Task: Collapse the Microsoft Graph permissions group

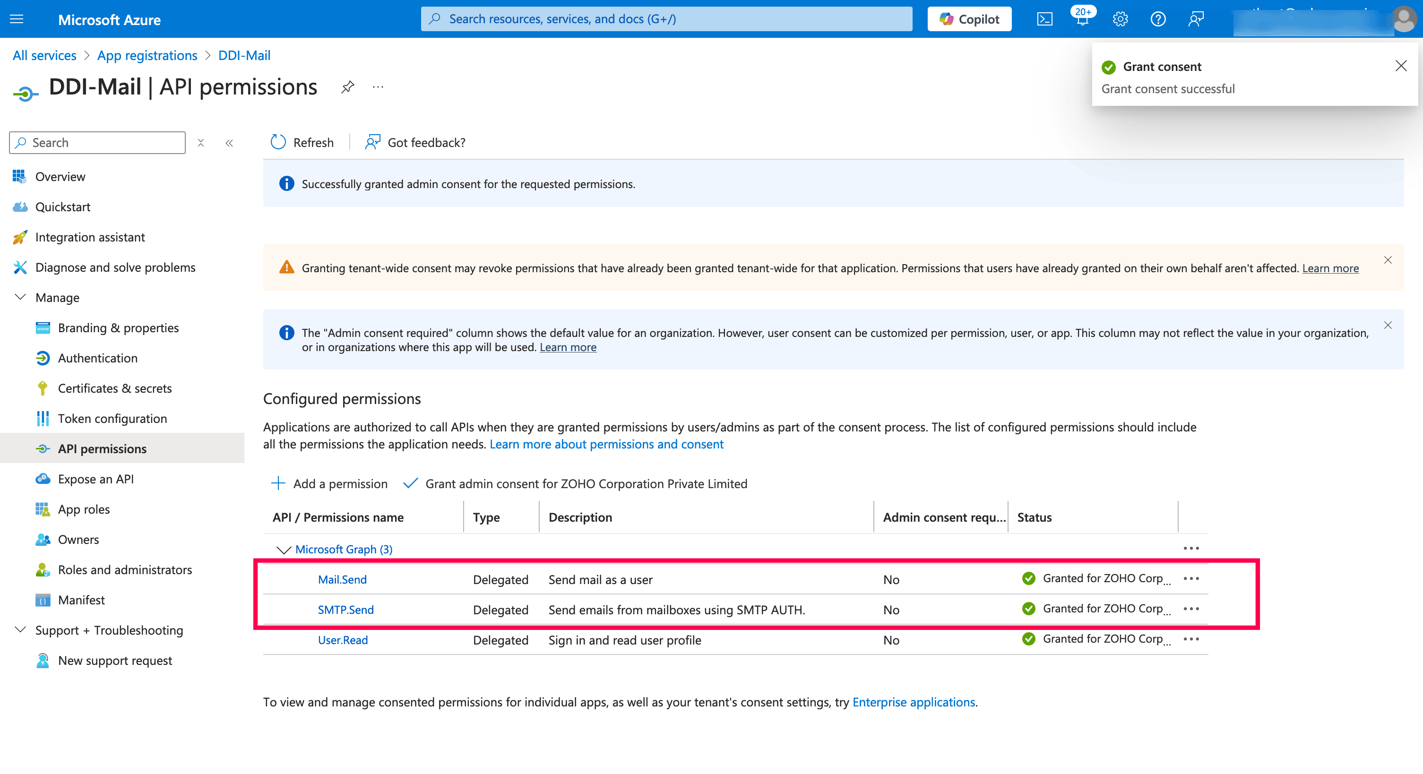Action: tap(284, 550)
